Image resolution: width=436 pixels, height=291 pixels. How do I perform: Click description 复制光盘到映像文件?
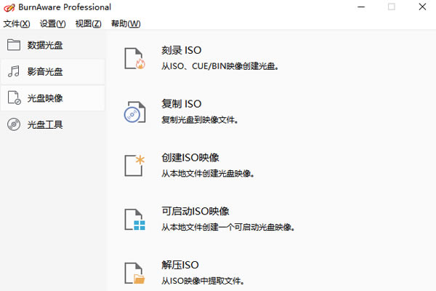pos(200,120)
